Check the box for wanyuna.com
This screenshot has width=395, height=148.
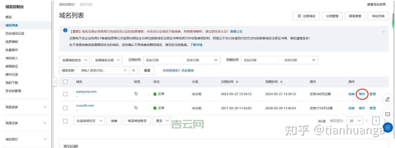tap(65, 94)
